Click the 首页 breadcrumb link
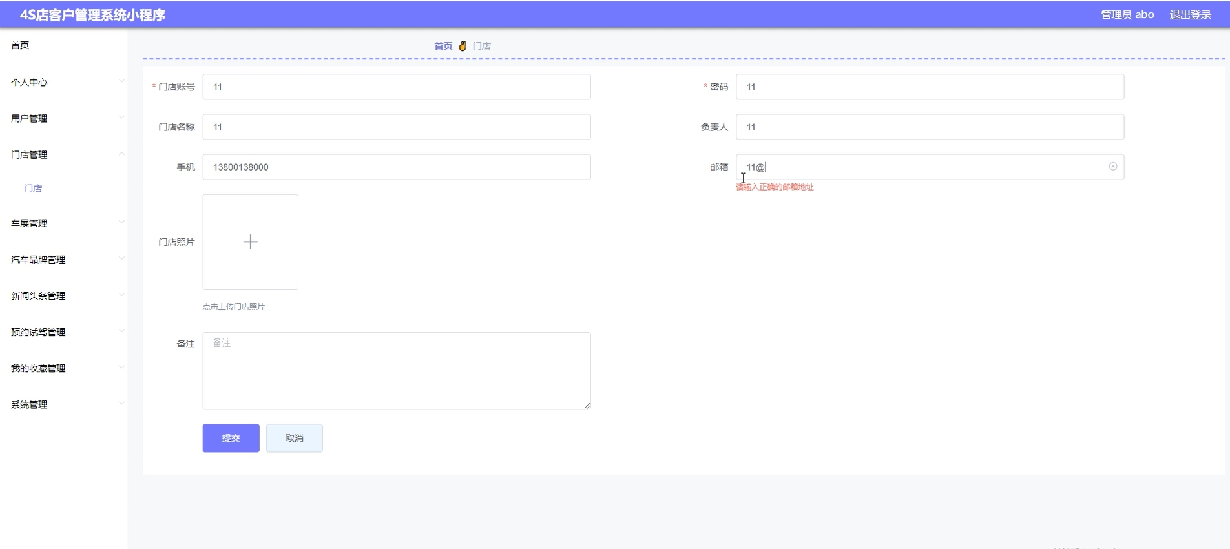1230x549 pixels. pyautogui.click(x=443, y=46)
